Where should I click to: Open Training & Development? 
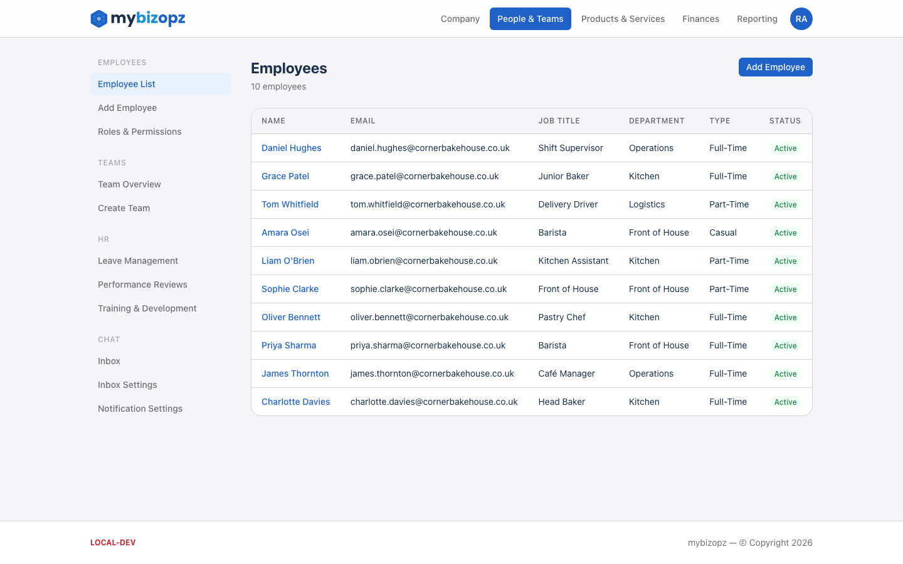click(x=147, y=308)
